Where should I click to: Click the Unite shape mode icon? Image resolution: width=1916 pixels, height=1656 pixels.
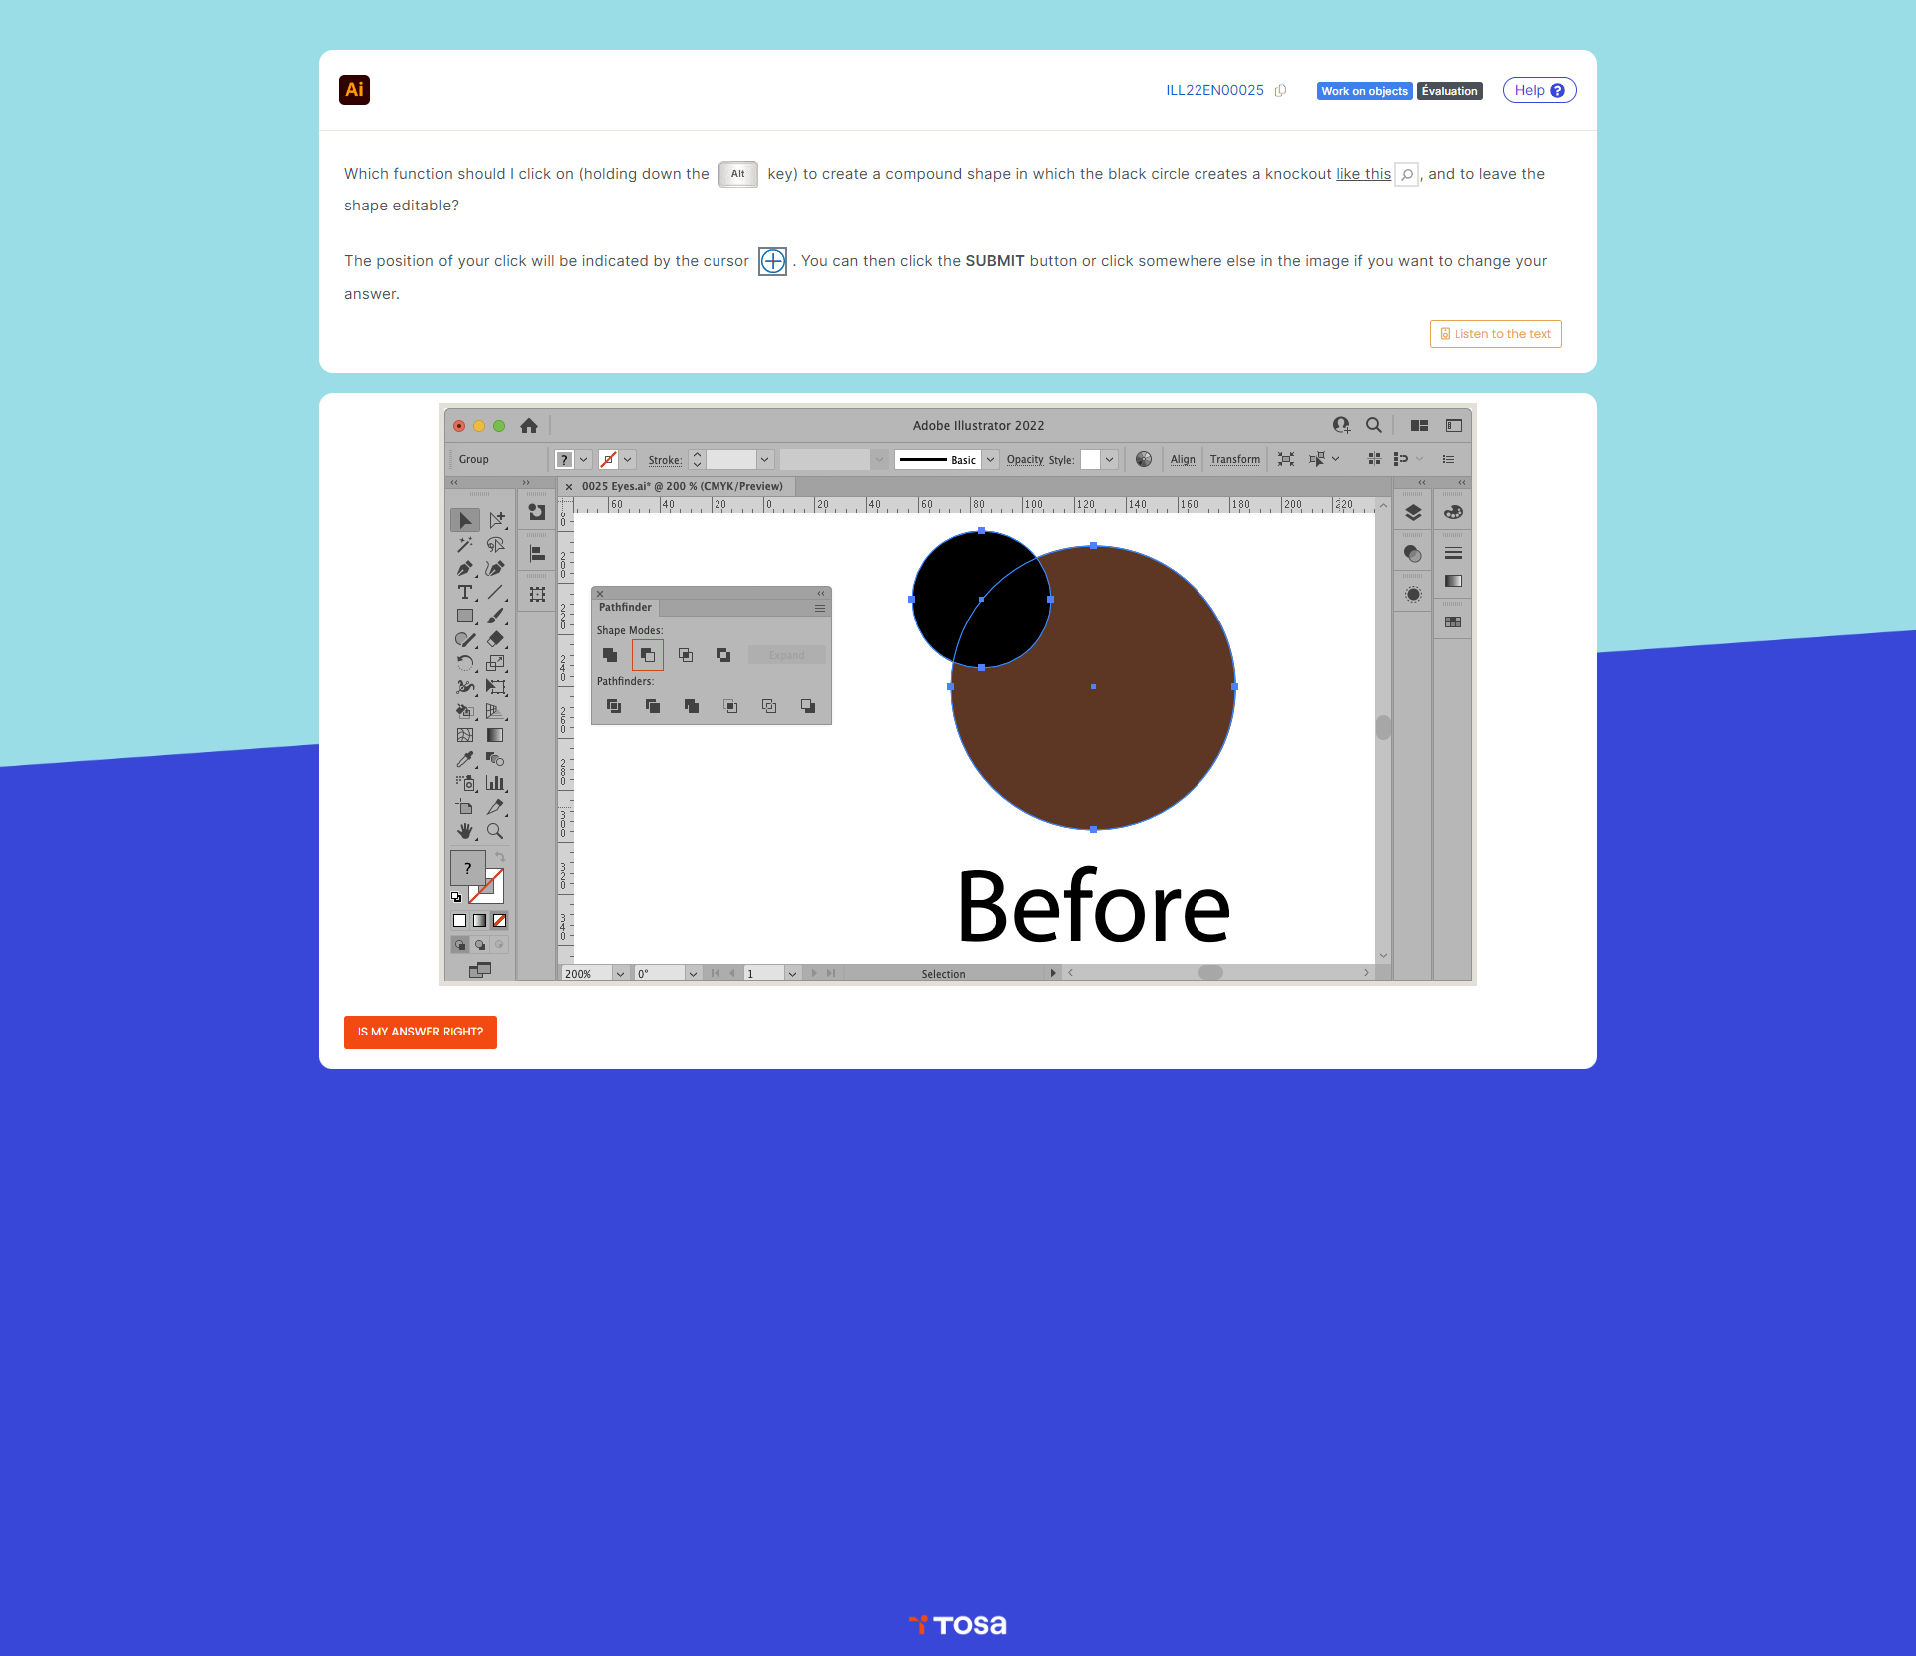pos(610,655)
